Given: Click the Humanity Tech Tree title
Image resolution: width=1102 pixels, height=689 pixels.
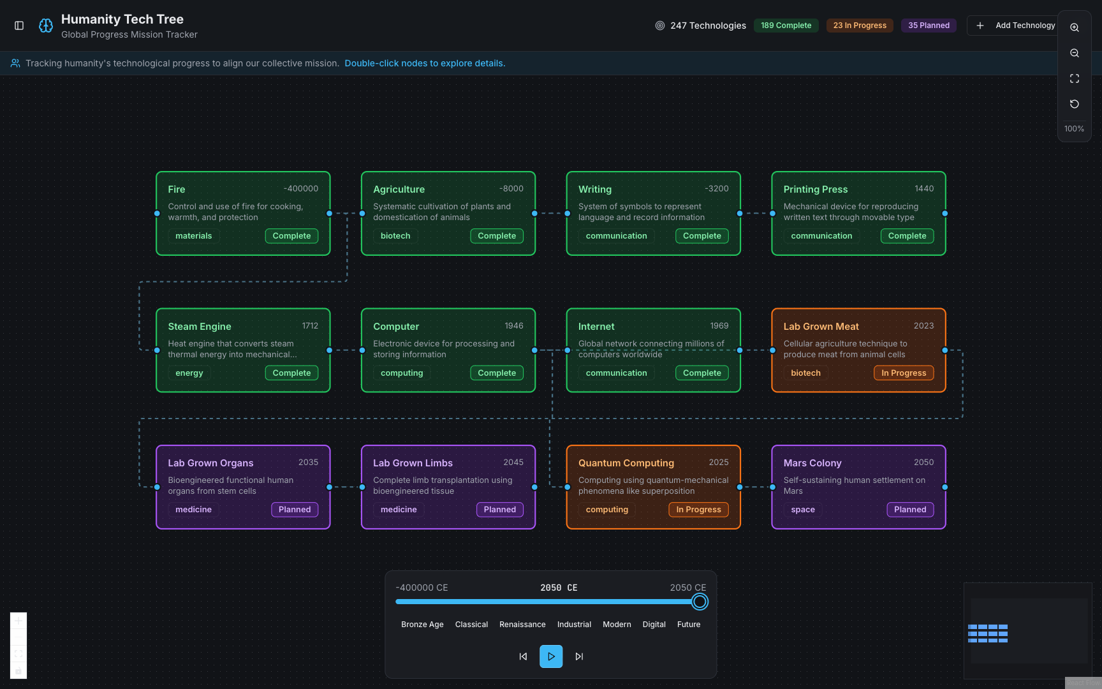Looking at the screenshot, I should click(122, 19).
